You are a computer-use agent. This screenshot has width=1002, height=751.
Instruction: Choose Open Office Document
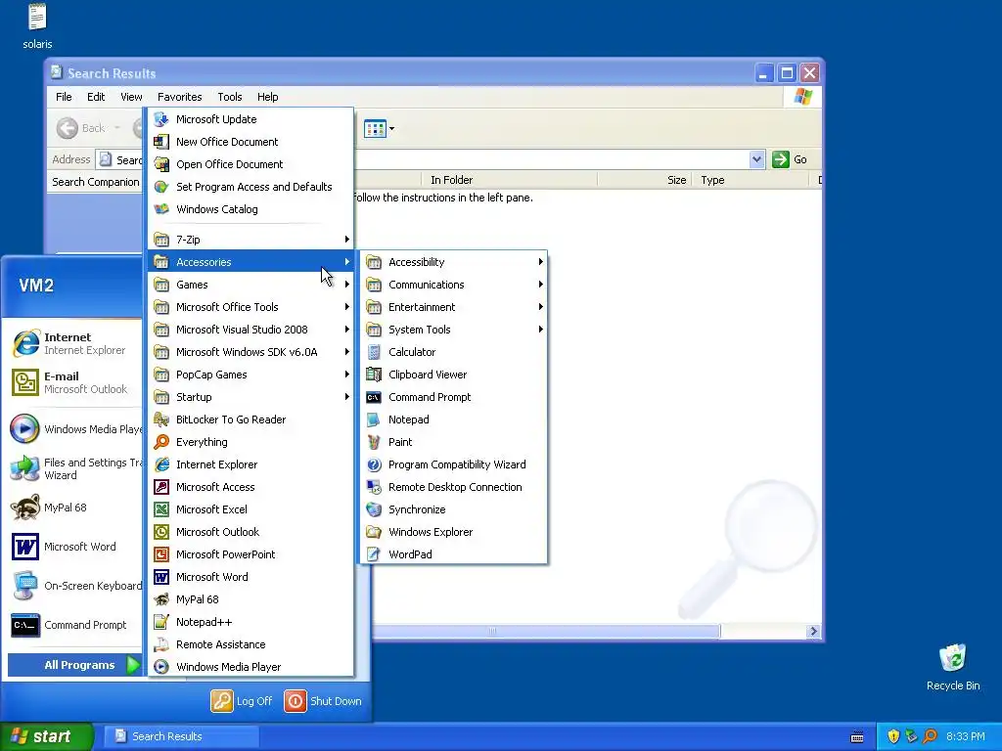[x=250, y=164]
